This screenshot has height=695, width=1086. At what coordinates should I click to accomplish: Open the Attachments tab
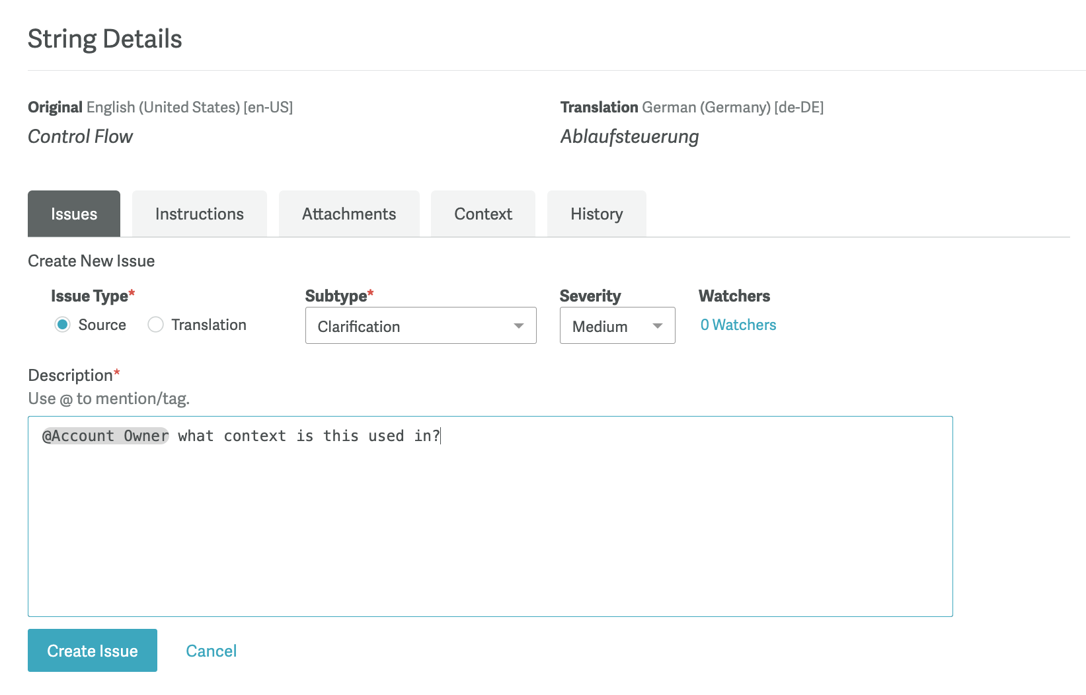point(349,214)
